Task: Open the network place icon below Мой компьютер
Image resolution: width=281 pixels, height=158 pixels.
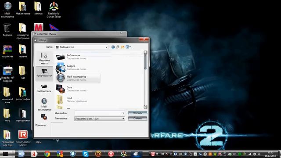Action: (44, 117)
